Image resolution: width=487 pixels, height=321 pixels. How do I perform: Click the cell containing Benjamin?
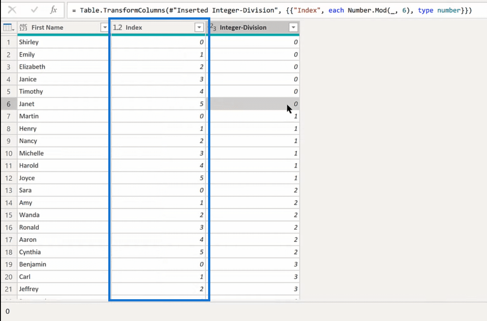click(x=63, y=264)
